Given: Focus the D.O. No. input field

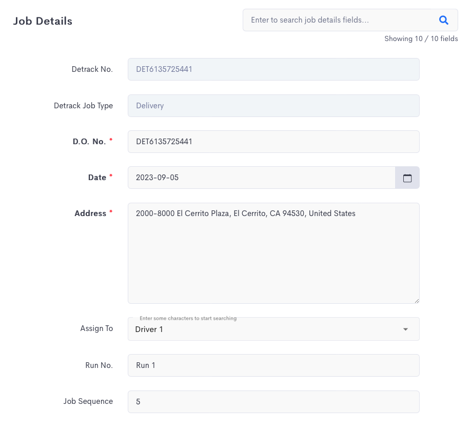Looking at the screenshot, I should pos(273,142).
